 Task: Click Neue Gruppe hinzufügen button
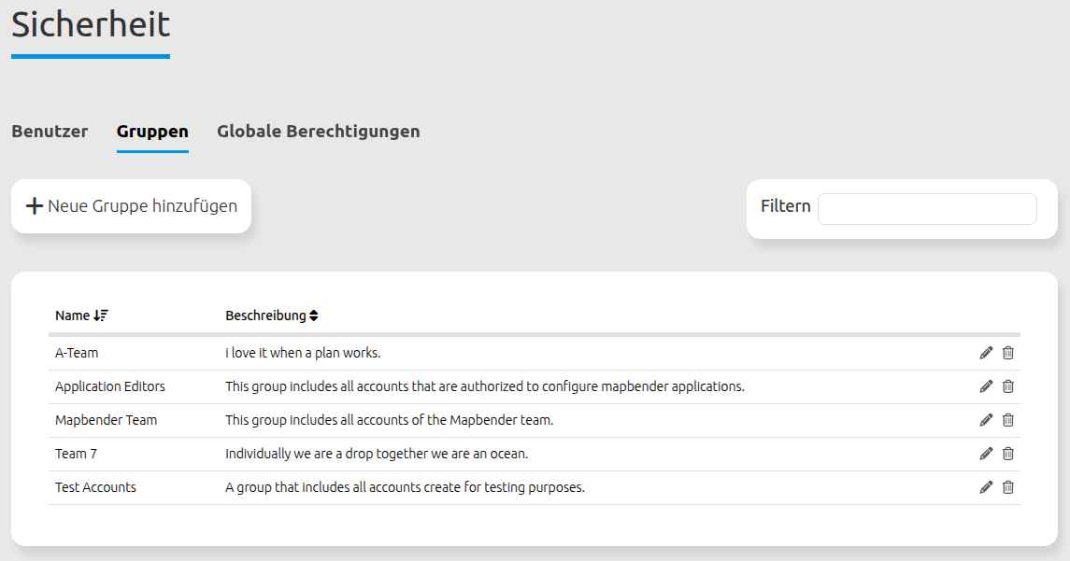(142, 206)
